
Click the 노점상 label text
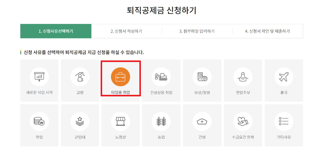[121, 137]
